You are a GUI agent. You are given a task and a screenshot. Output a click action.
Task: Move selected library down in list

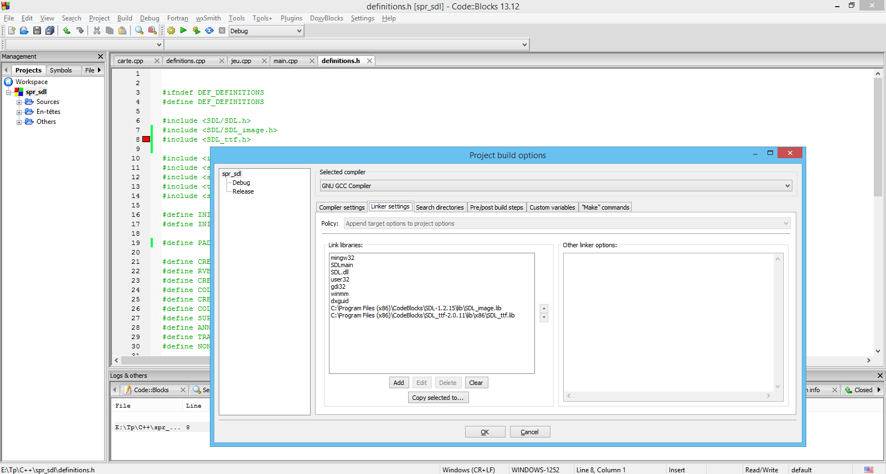(544, 317)
